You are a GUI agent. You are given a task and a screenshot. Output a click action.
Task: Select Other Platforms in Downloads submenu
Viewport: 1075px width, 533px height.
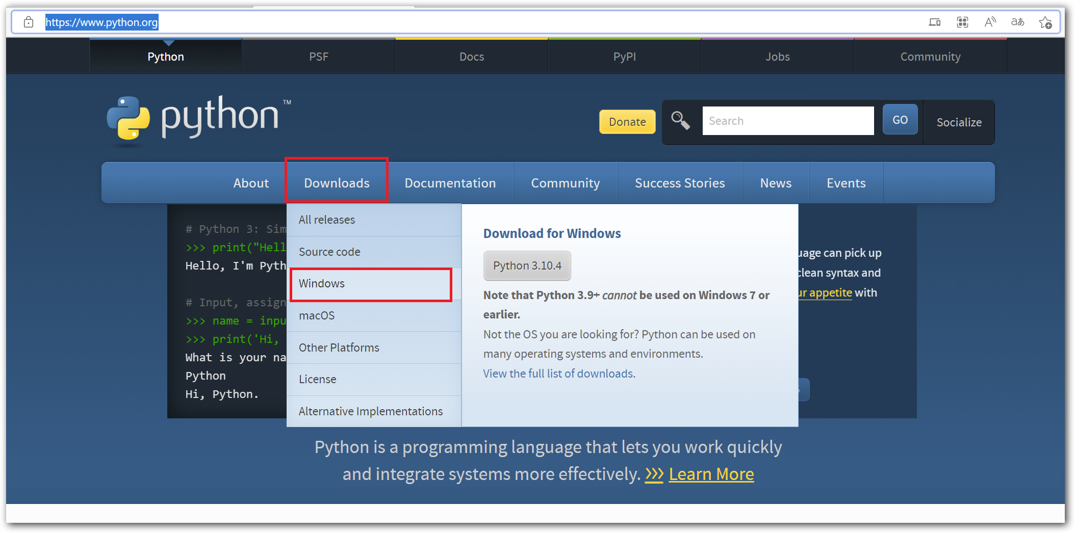coord(374,348)
